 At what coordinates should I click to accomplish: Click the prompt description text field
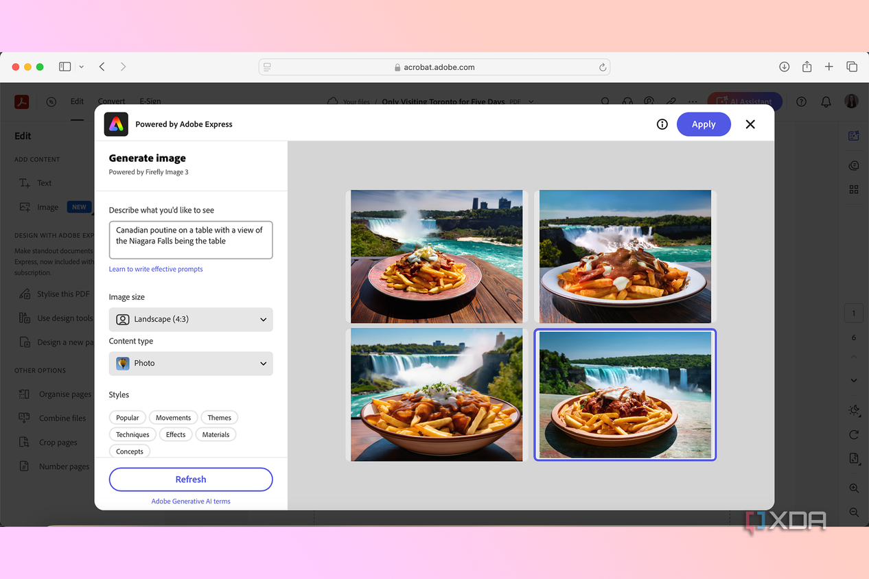[191, 240]
